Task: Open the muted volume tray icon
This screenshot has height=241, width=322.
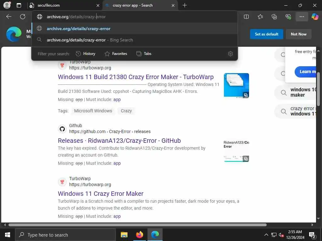Action: click(x=281, y=235)
